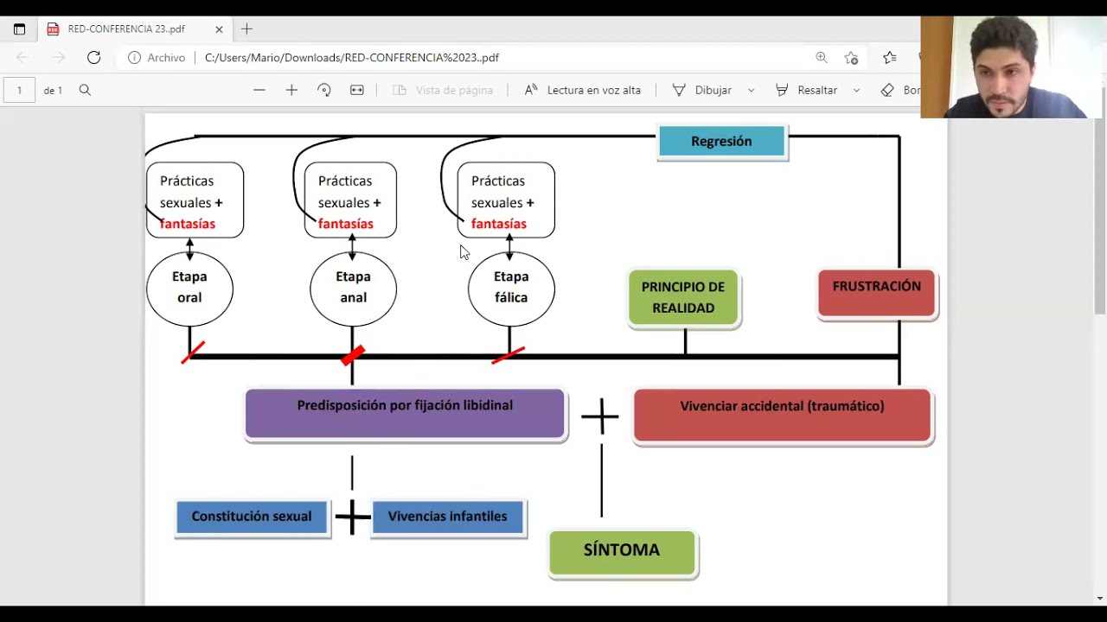Select the Borrar eraser tool
Viewport: 1107px width, 622px height.
pos(899,90)
